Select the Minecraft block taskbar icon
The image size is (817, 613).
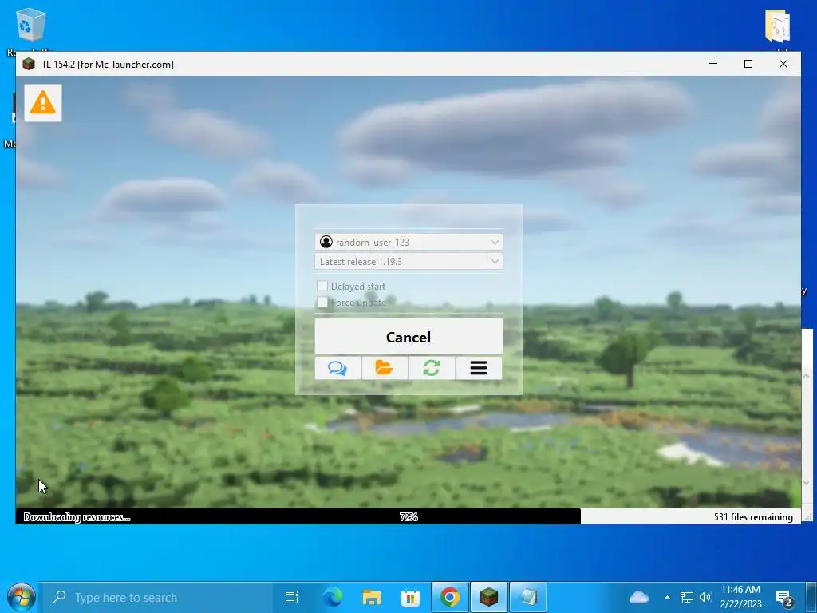pyautogui.click(x=489, y=597)
